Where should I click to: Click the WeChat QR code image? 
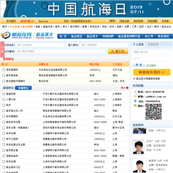pos(153,112)
